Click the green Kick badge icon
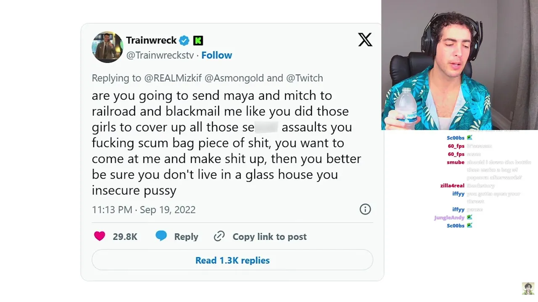Viewport: 538px width, 302px height. click(198, 41)
